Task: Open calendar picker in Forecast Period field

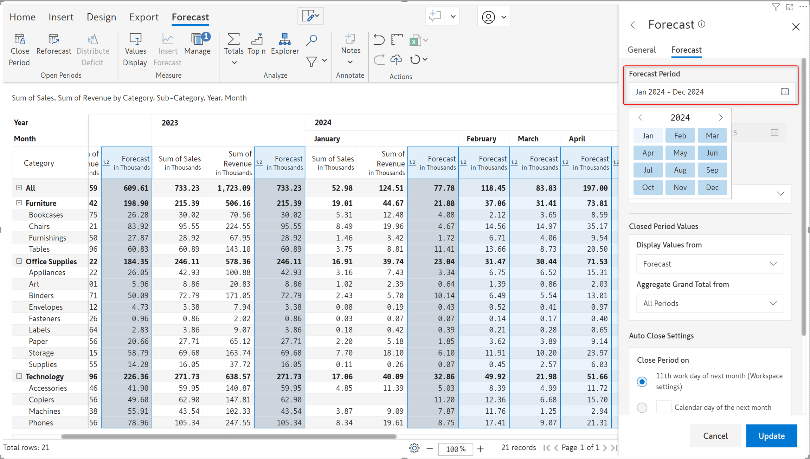Action: (x=785, y=92)
